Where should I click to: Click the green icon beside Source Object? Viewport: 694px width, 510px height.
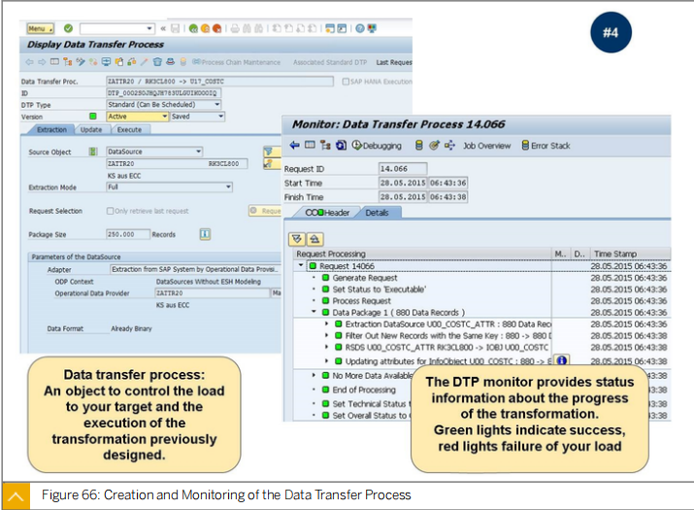point(93,152)
